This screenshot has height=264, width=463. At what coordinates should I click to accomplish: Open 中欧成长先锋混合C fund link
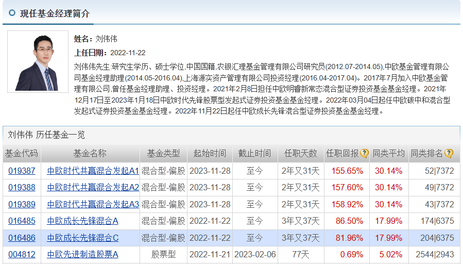(x=83, y=238)
